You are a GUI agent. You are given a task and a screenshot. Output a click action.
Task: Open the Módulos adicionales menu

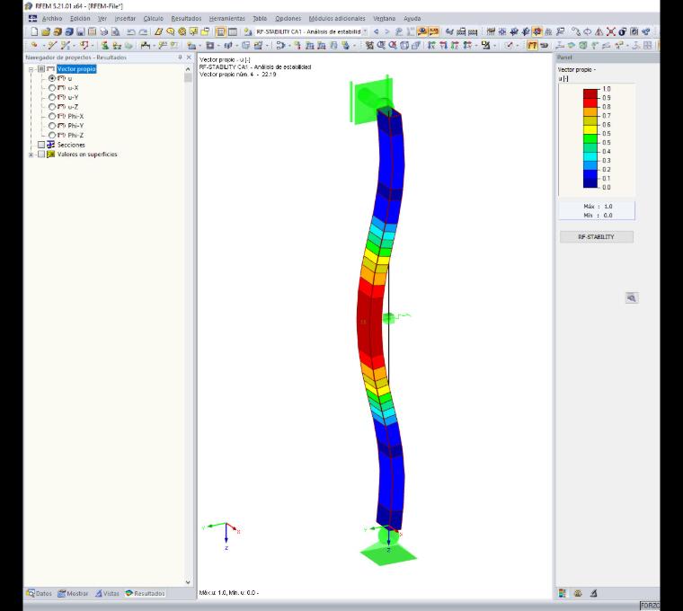(x=337, y=18)
